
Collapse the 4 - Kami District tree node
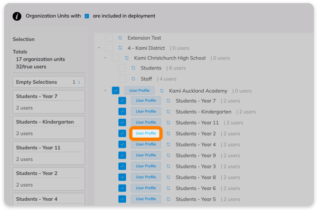[99, 48]
